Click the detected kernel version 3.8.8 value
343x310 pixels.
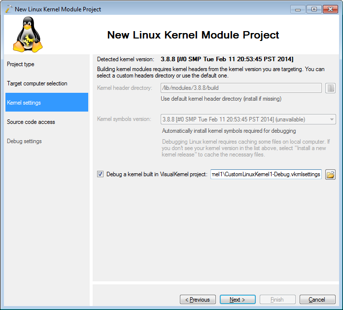[227, 59]
